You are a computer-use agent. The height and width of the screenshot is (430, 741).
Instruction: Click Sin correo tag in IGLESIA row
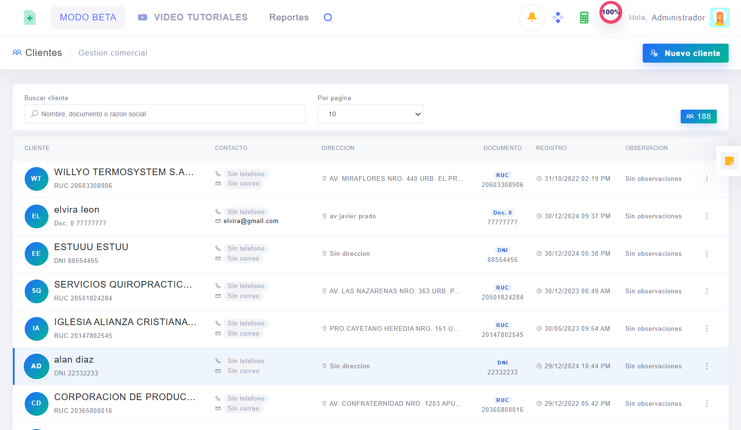click(243, 334)
